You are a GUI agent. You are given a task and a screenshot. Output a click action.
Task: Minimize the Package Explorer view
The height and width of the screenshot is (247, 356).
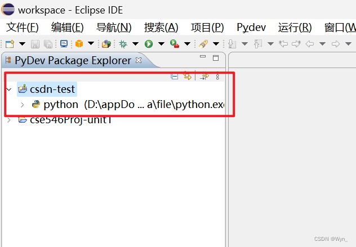[203, 56]
